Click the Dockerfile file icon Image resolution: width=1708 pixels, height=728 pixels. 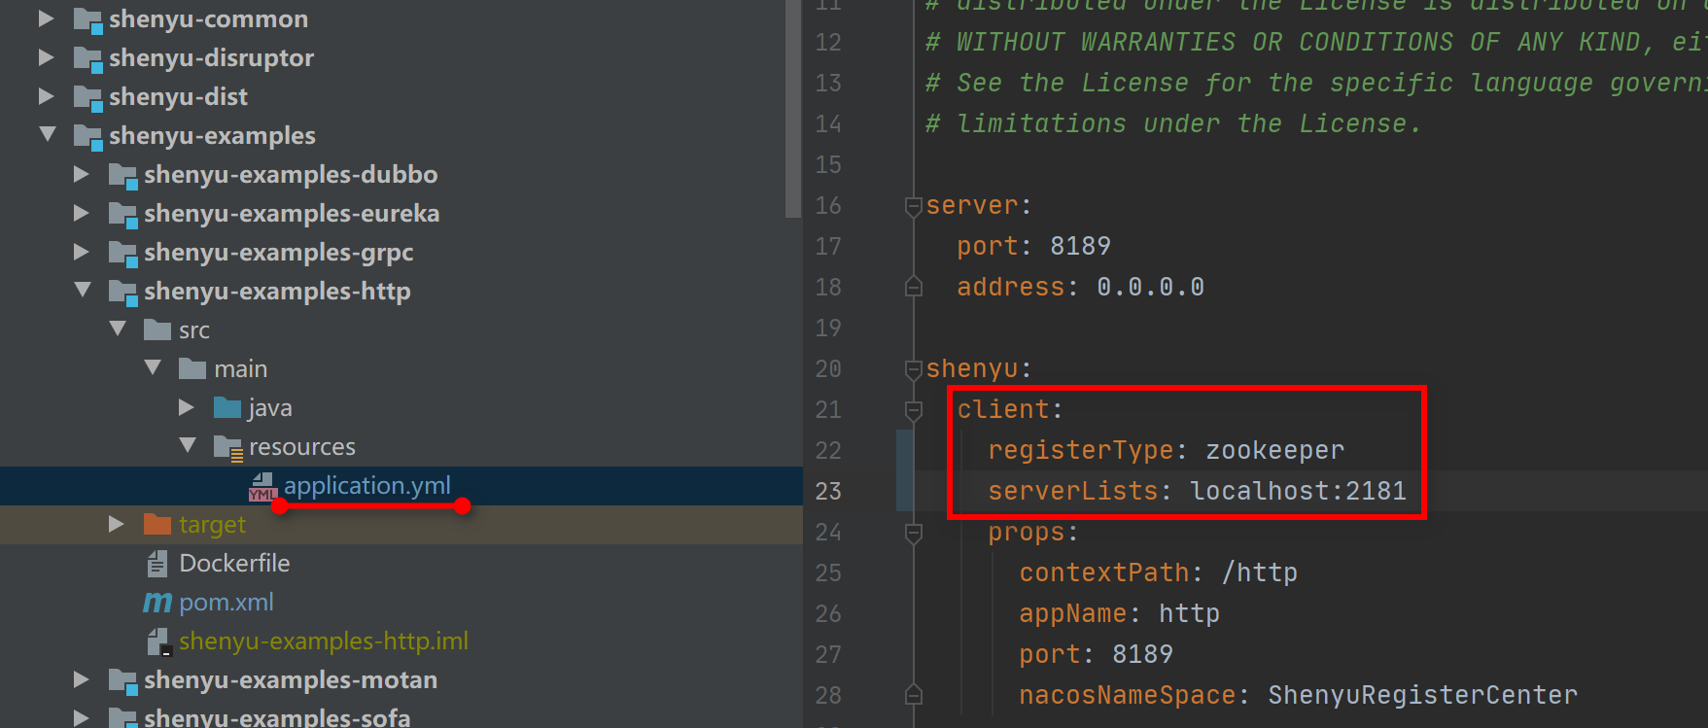click(157, 564)
